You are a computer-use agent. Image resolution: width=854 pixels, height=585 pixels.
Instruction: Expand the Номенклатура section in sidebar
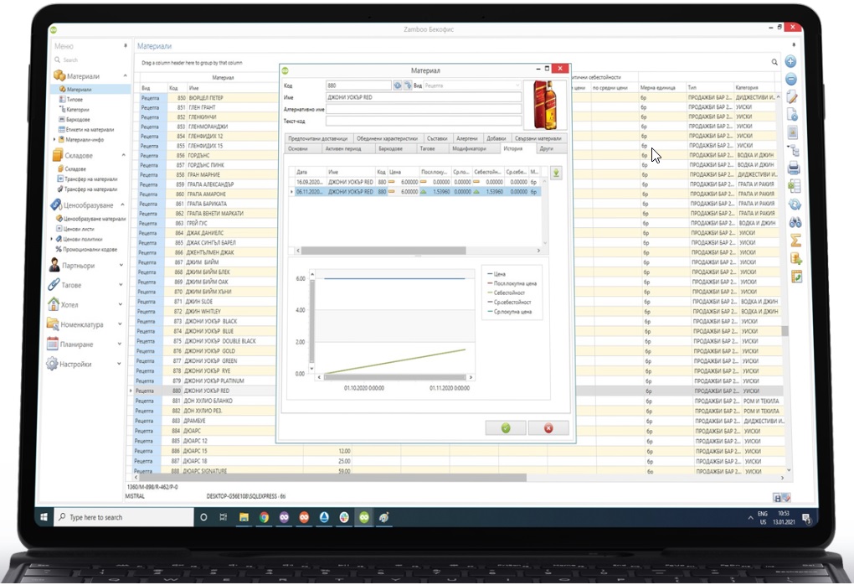pos(120,324)
